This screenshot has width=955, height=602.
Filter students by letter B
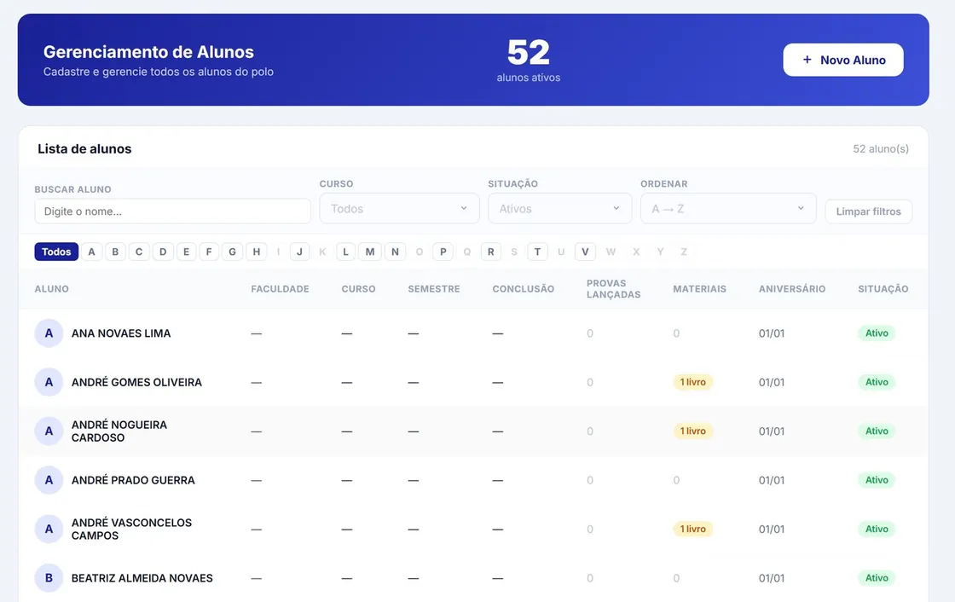point(115,252)
